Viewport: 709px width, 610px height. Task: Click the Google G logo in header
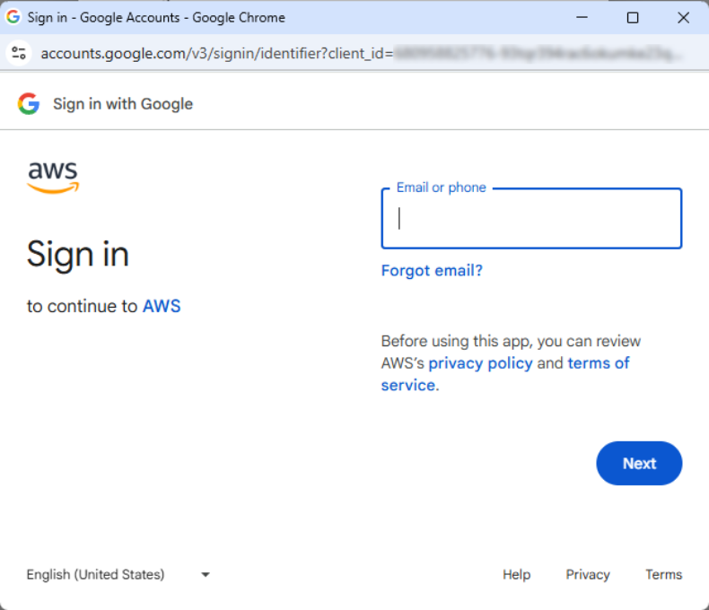tap(29, 104)
